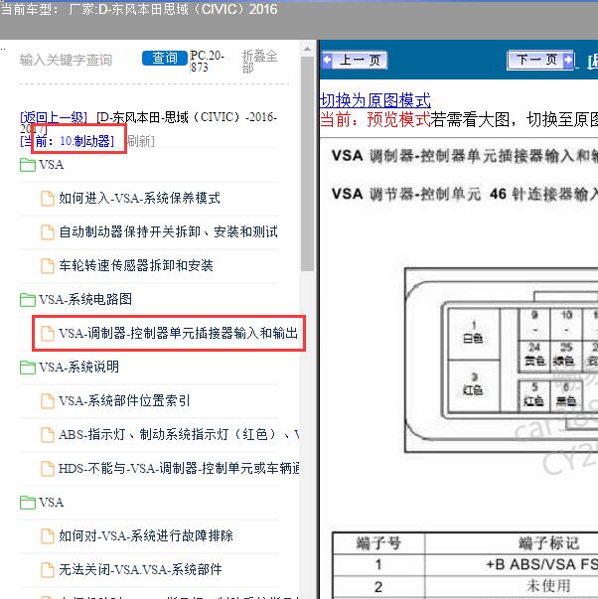Collapse the VSA-系统电路图 folder

[x=85, y=299]
